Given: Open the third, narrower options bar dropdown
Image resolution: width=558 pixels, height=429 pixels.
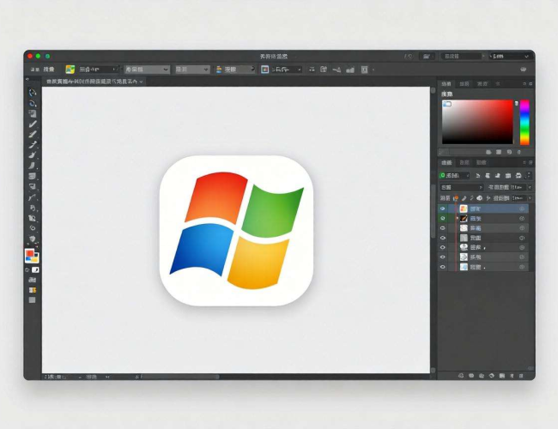Looking at the screenshot, I should click(x=192, y=69).
